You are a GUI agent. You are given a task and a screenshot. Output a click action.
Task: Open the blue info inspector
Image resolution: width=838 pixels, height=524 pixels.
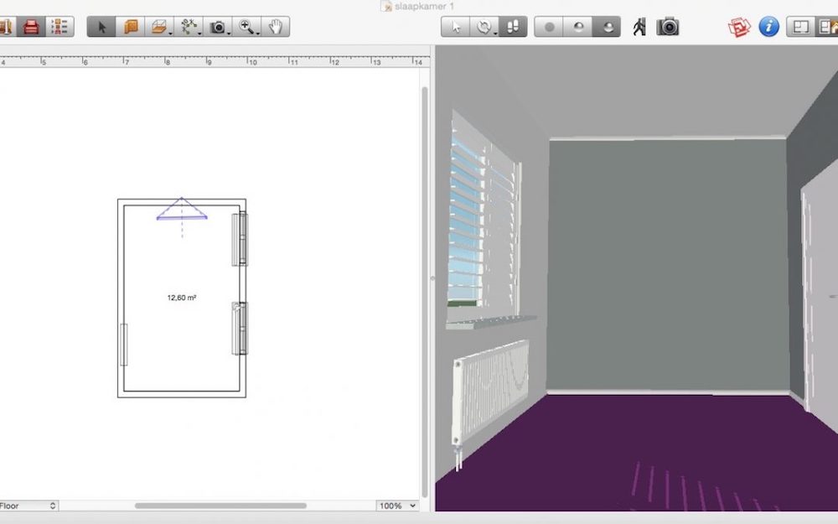[768, 27]
